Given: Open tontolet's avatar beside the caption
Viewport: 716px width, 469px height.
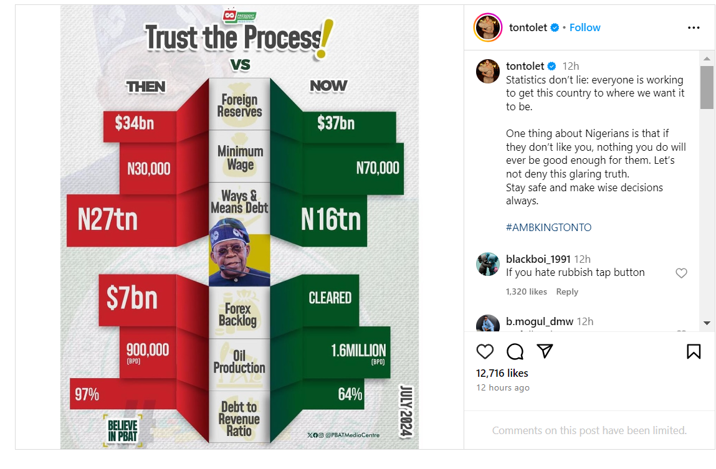Looking at the screenshot, I should pyautogui.click(x=488, y=72).
